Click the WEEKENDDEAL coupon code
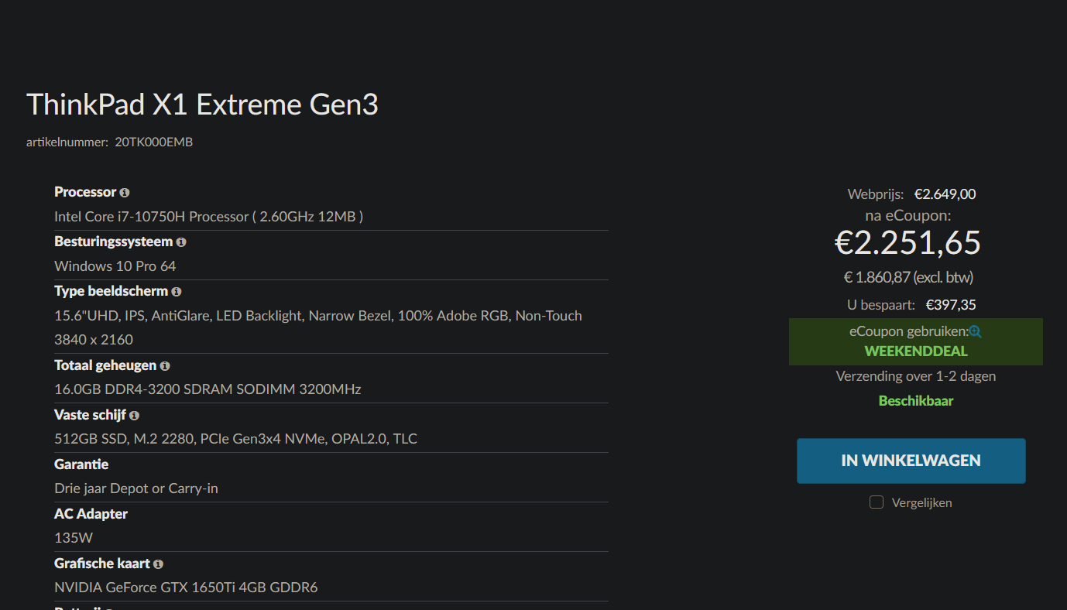The width and height of the screenshot is (1067, 610). [916, 351]
